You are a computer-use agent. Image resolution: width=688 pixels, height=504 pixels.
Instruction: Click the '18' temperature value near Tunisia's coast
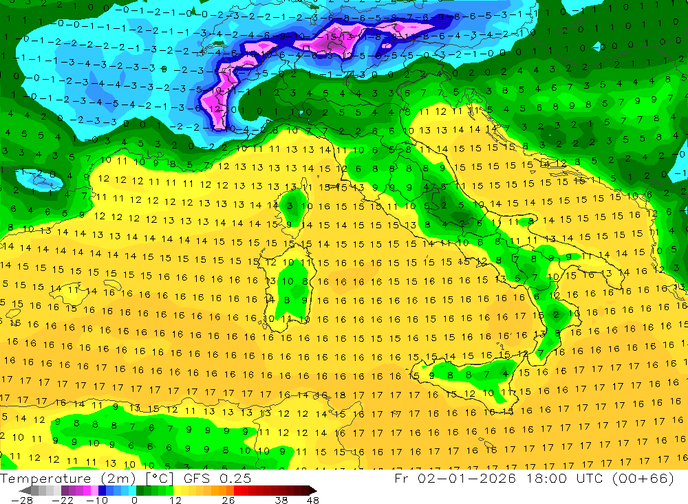pyautogui.click(x=340, y=395)
